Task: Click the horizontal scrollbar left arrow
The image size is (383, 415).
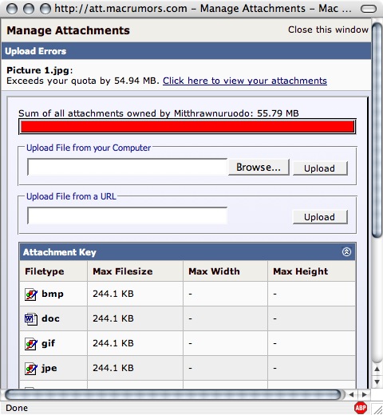Action: [x=351, y=394]
